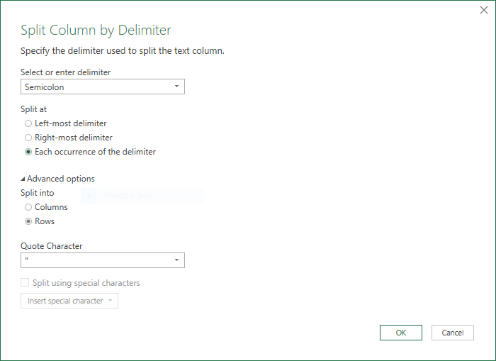The height and width of the screenshot is (361, 496).
Task: Select the Left-most delimiter radio button
Action: (28, 123)
